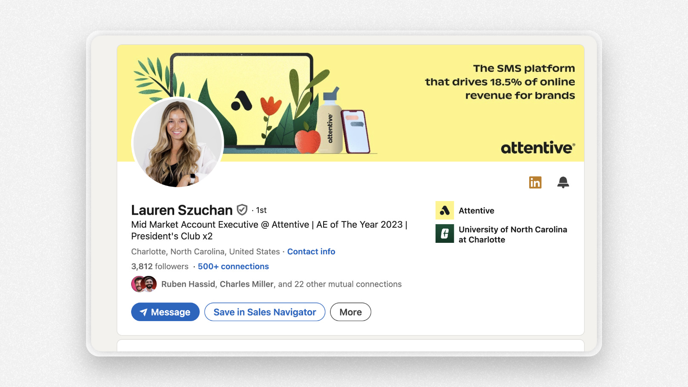Image resolution: width=688 pixels, height=387 pixels.
Task: Click the Attentive banner cover image
Action: 350,103
